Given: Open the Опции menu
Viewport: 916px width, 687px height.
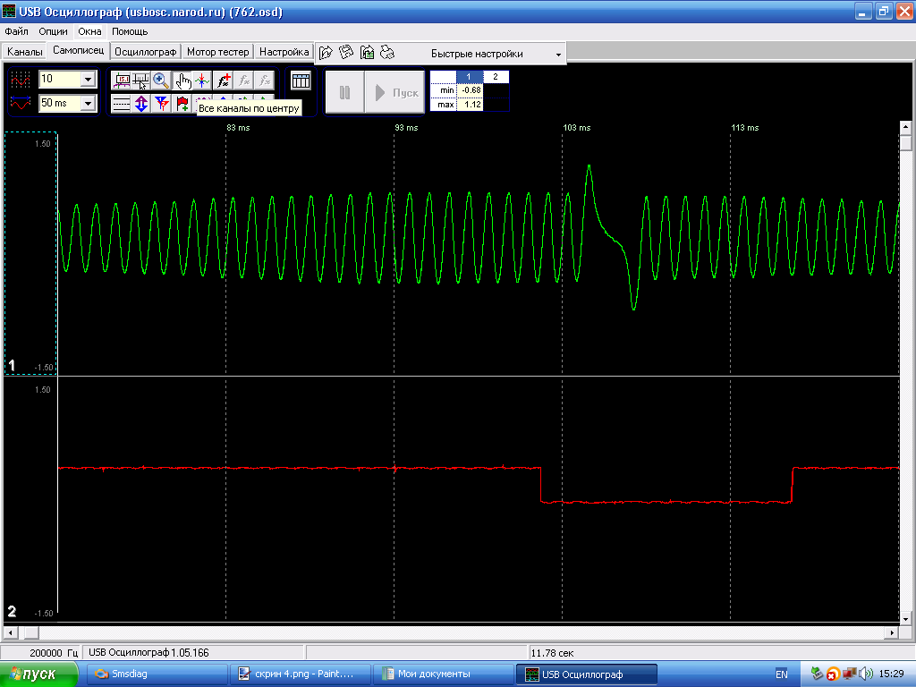Looking at the screenshot, I should coord(53,31).
